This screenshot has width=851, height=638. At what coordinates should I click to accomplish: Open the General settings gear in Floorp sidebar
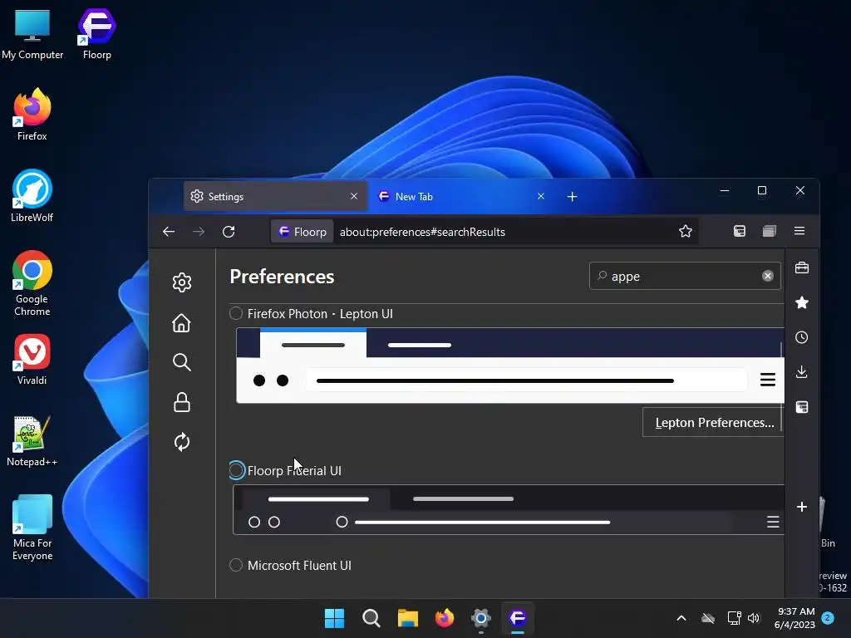(182, 282)
